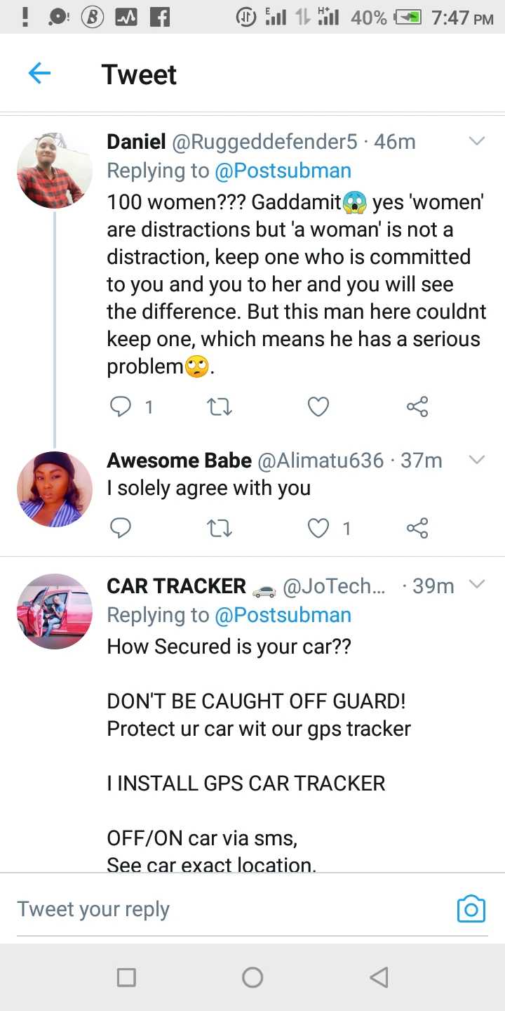The image size is (505, 1011).
Task: Like Daniel's tweet with the heart icon
Action: (318, 407)
